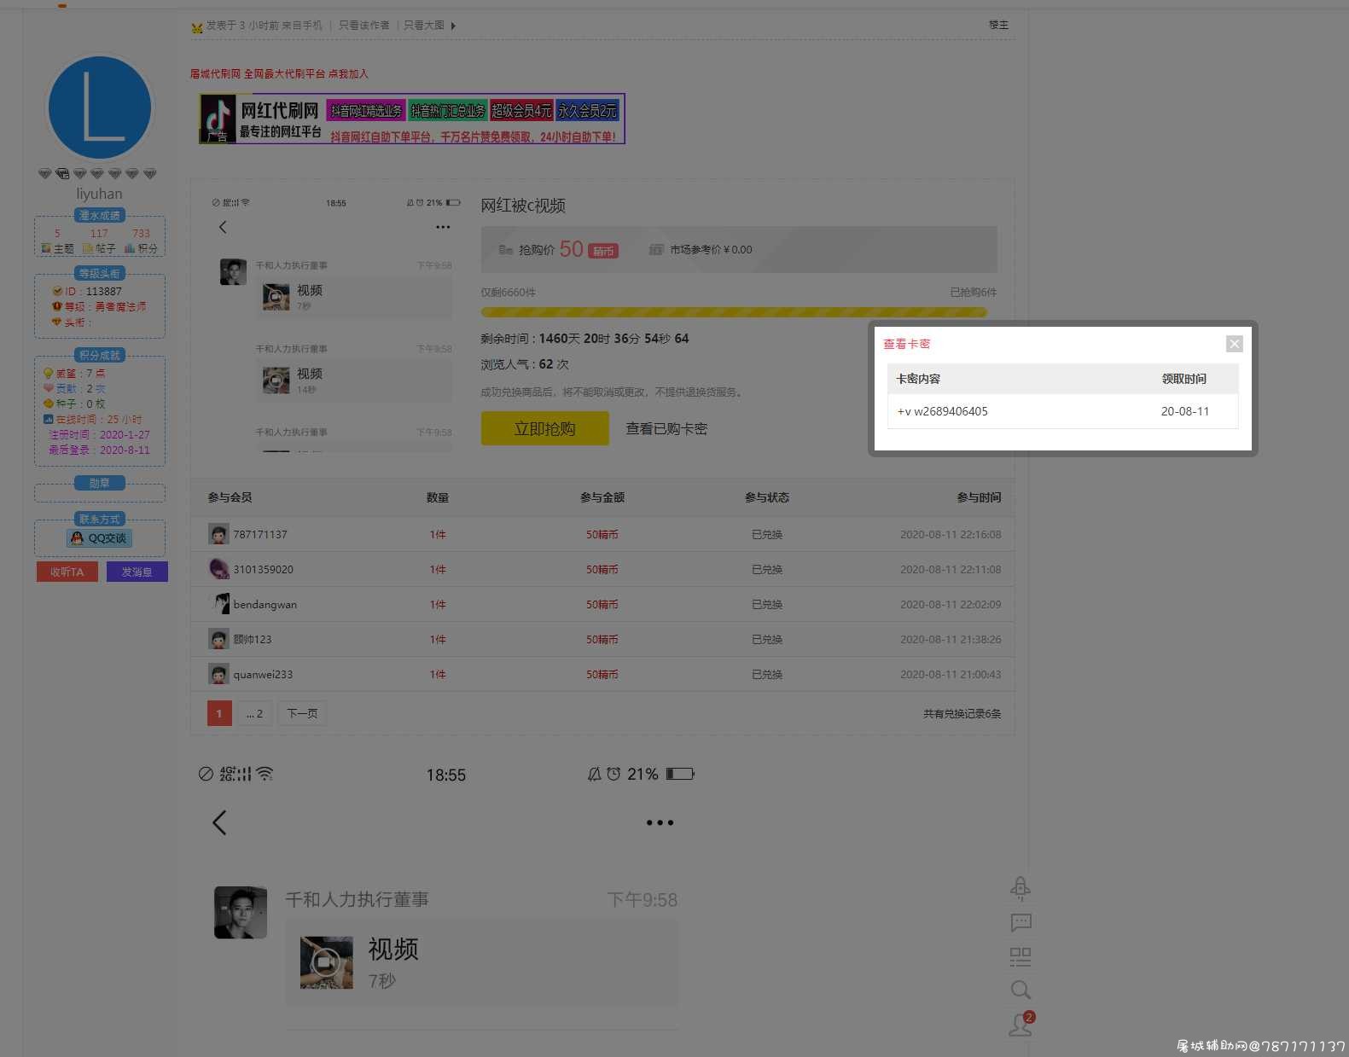Click the 参与会员 column header
Screen dimensions: 1349x1057
(x=230, y=497)
